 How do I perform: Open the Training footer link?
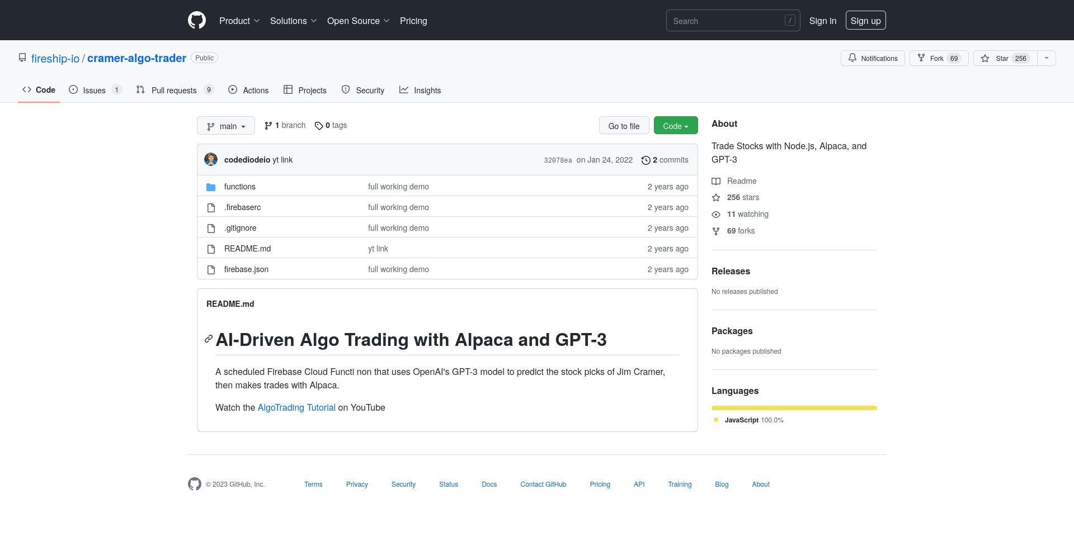point(680,484)
